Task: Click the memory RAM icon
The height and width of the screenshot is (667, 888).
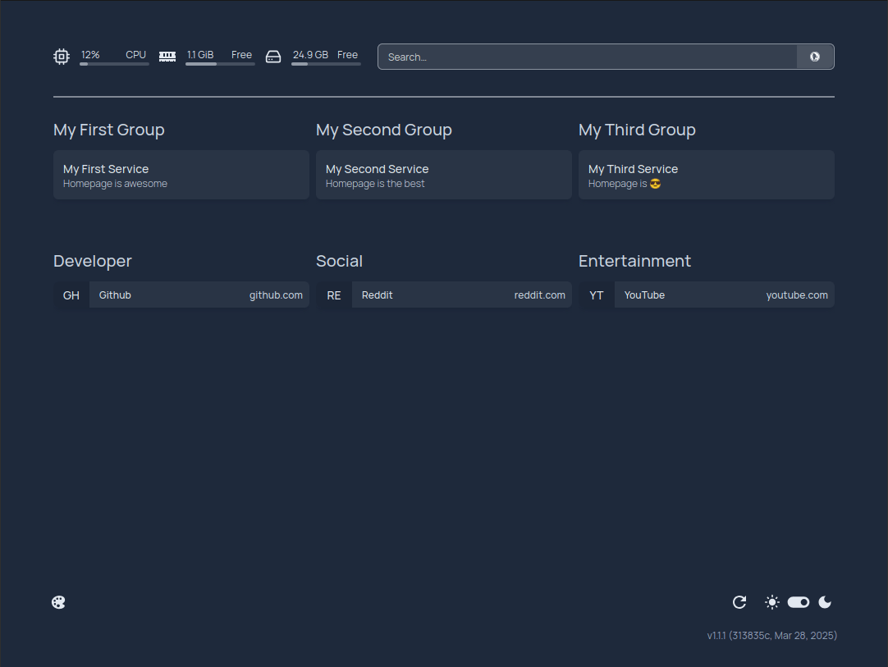Action: click(167, 57)
